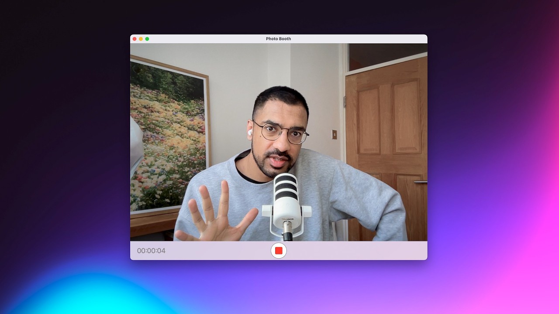Close the Photo Booth window
This screenshot has width=559, height=314.
(135, 39)
